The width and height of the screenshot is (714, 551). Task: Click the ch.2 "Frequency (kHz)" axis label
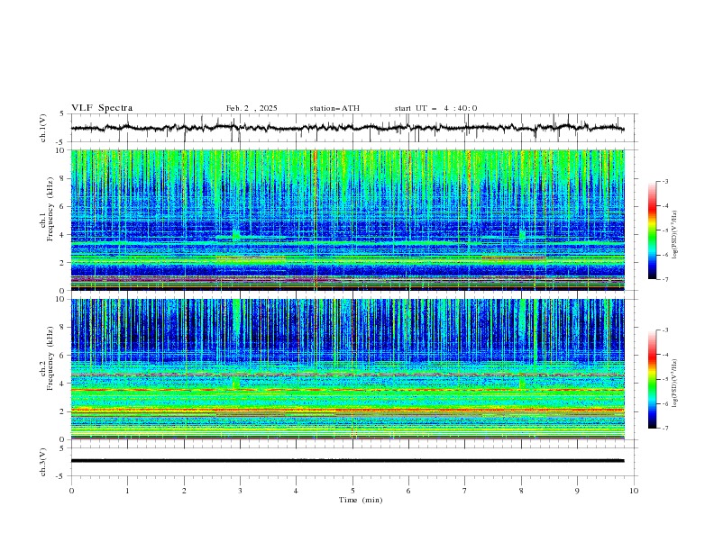(x=50, y=358)
